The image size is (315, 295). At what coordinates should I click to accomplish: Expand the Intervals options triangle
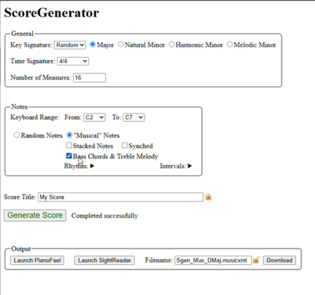190,166
